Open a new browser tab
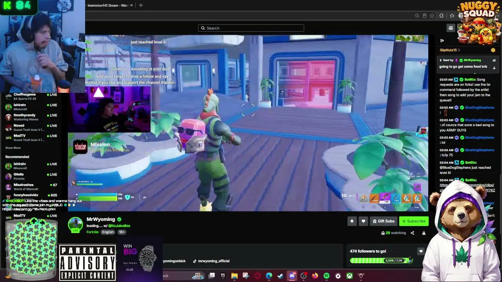This screenshot has width=502, height=282. (x=141, y=5)
